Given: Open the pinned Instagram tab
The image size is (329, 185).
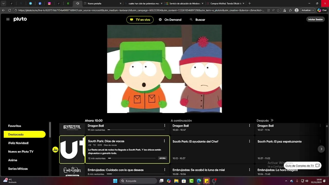Looking at the screenshot, I should [x=49, y=4].
